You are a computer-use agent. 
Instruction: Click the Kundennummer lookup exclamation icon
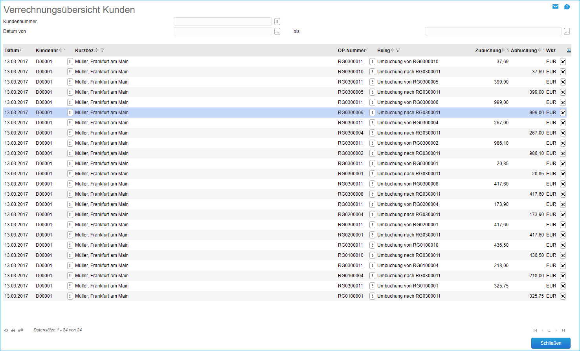[x=277, y=22]
